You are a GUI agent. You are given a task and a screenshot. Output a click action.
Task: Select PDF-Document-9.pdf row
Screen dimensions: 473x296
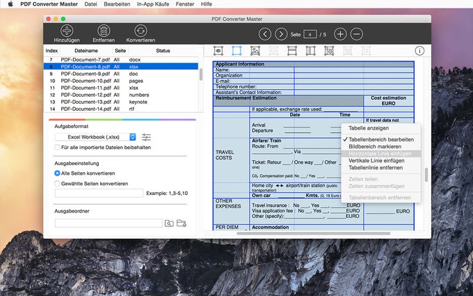click(121, 74)
